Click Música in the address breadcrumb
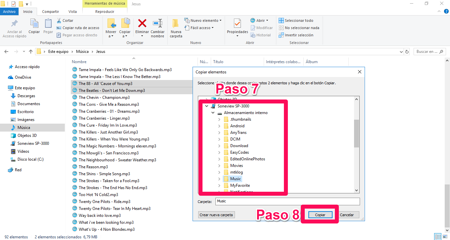450x240 pixels. (x=82, y=52)
